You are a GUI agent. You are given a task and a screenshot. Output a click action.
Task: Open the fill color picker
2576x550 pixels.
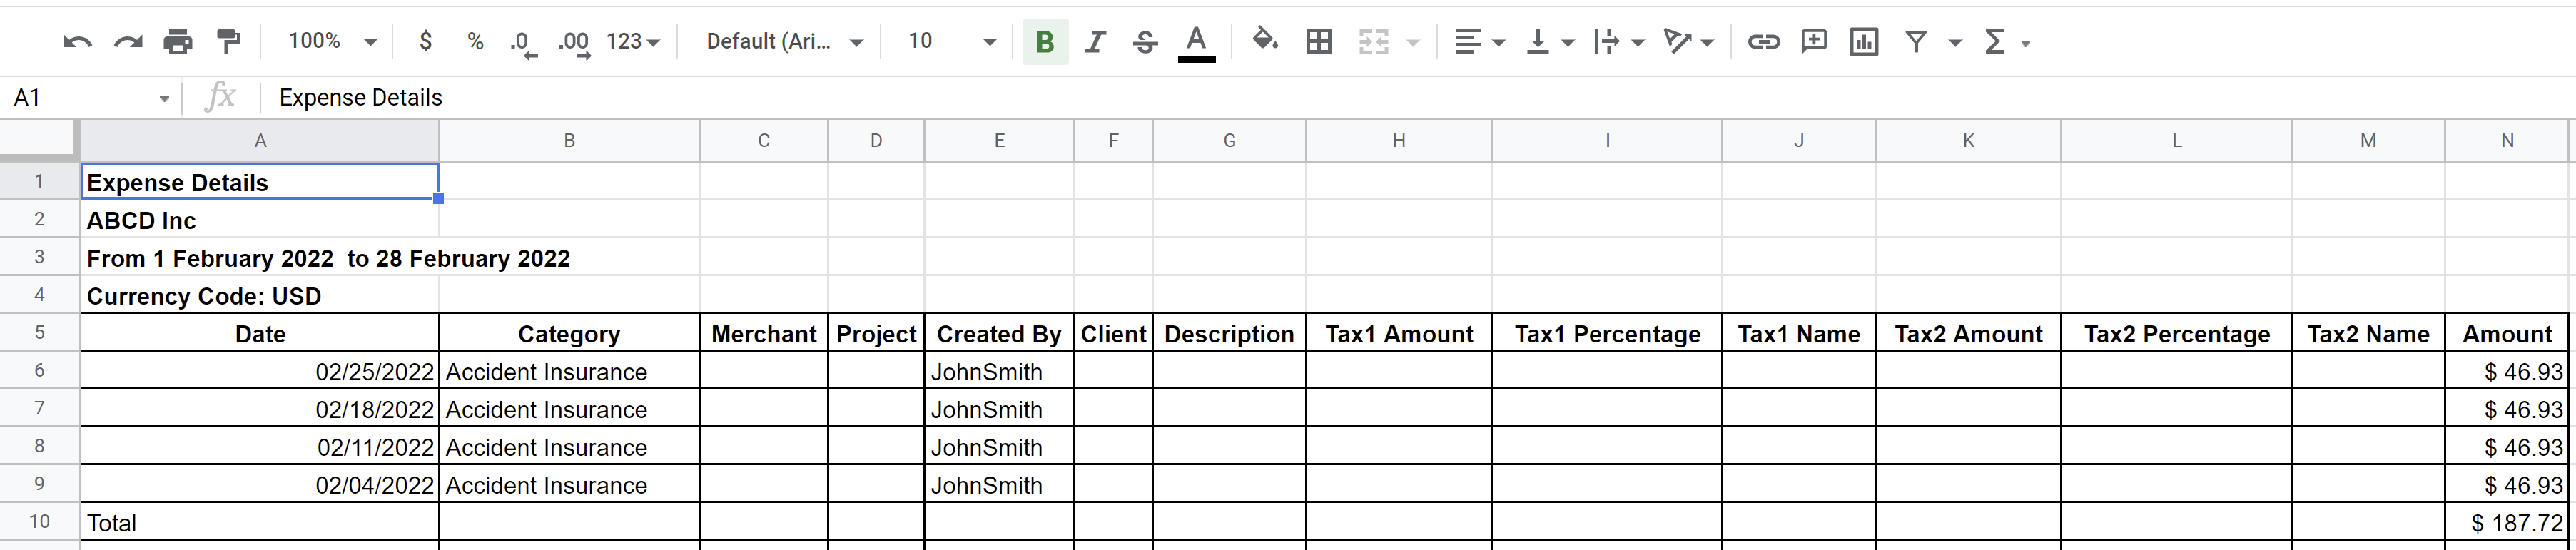pos(1265,41)
